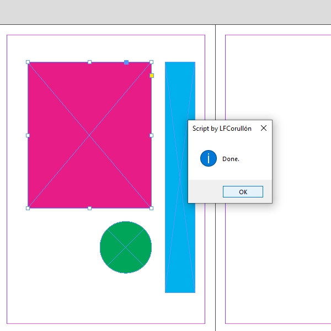Click the top-center handle of the magenta frame
The height and width of the screenshot is (331, 331).
(90, 62)
